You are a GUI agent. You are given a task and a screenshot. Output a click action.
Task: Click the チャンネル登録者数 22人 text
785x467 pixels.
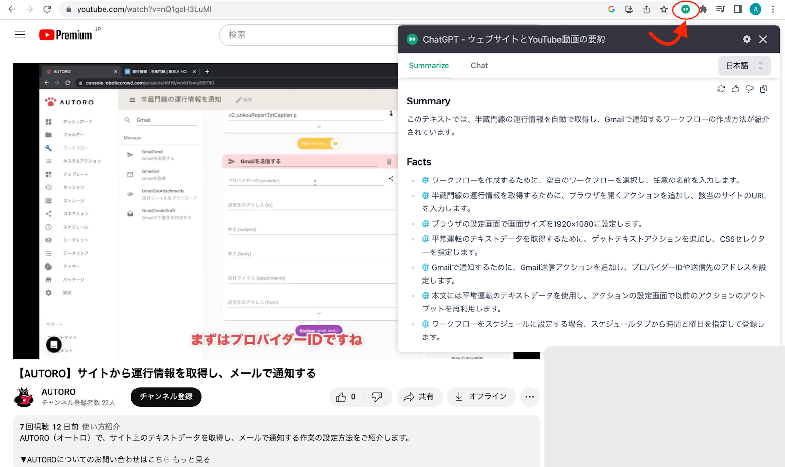pyautogui.click(x=78, y=403)
